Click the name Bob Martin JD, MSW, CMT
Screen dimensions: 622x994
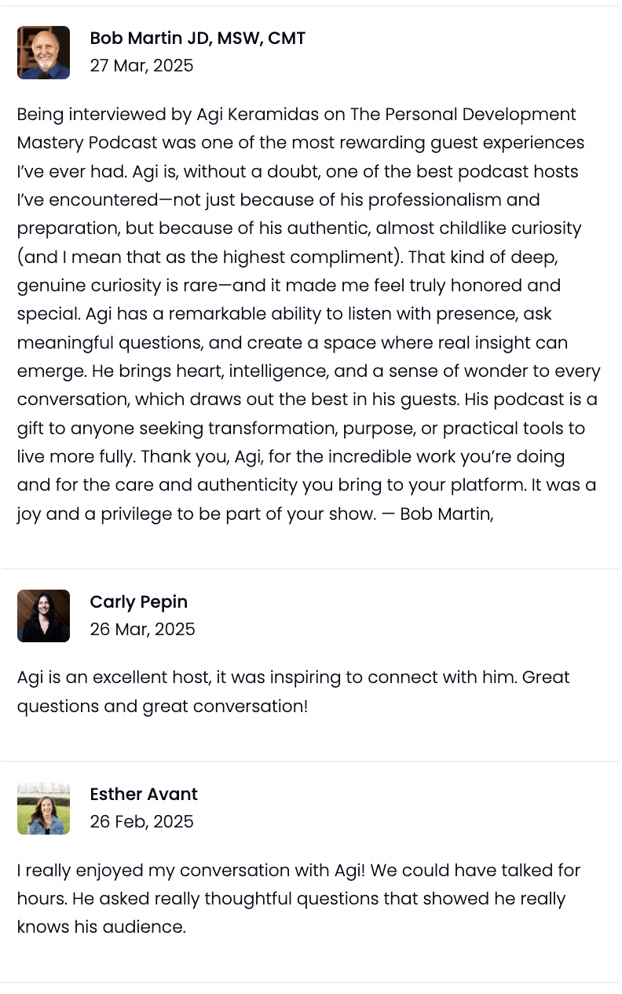click(197, 38)
